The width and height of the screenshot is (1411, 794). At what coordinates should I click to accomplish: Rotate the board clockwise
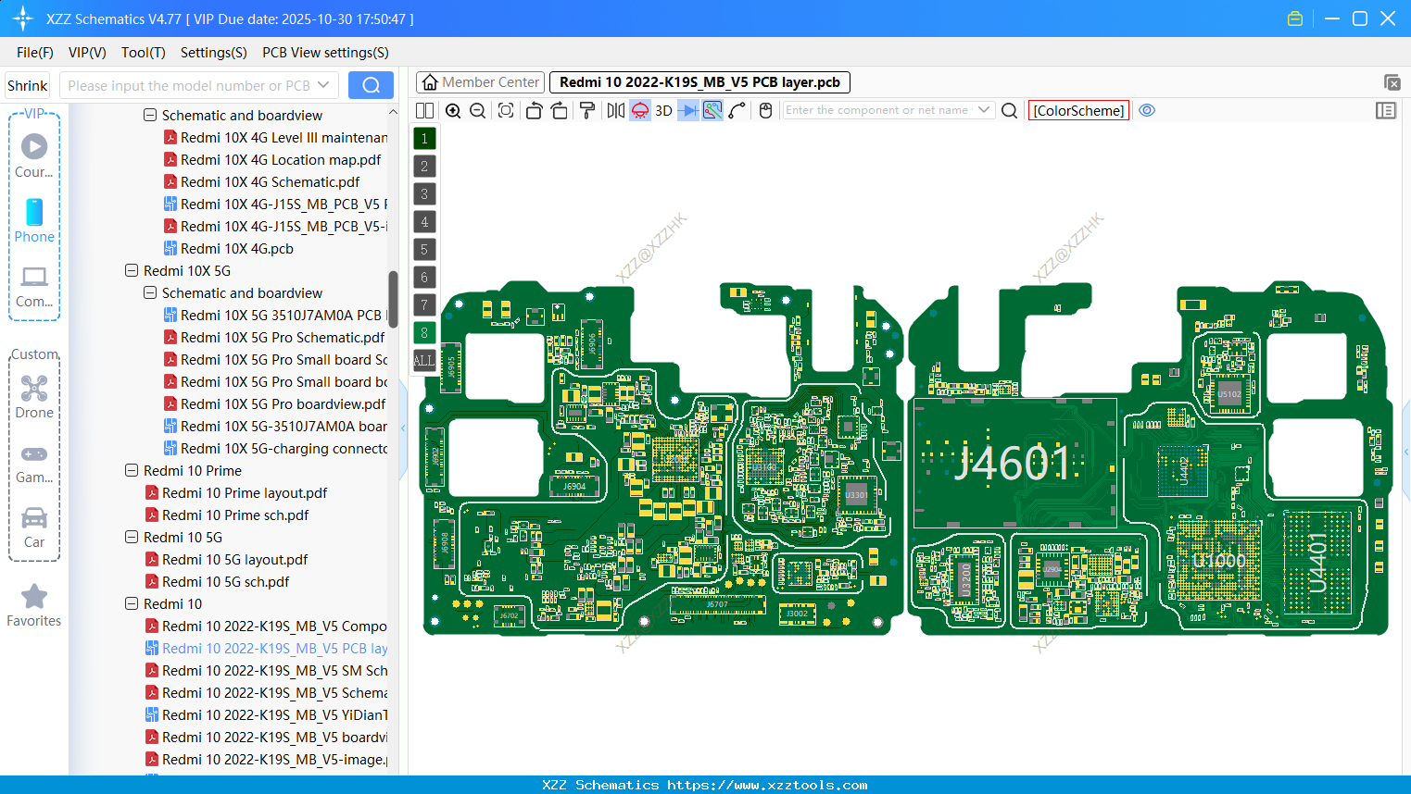pos(560,110)
